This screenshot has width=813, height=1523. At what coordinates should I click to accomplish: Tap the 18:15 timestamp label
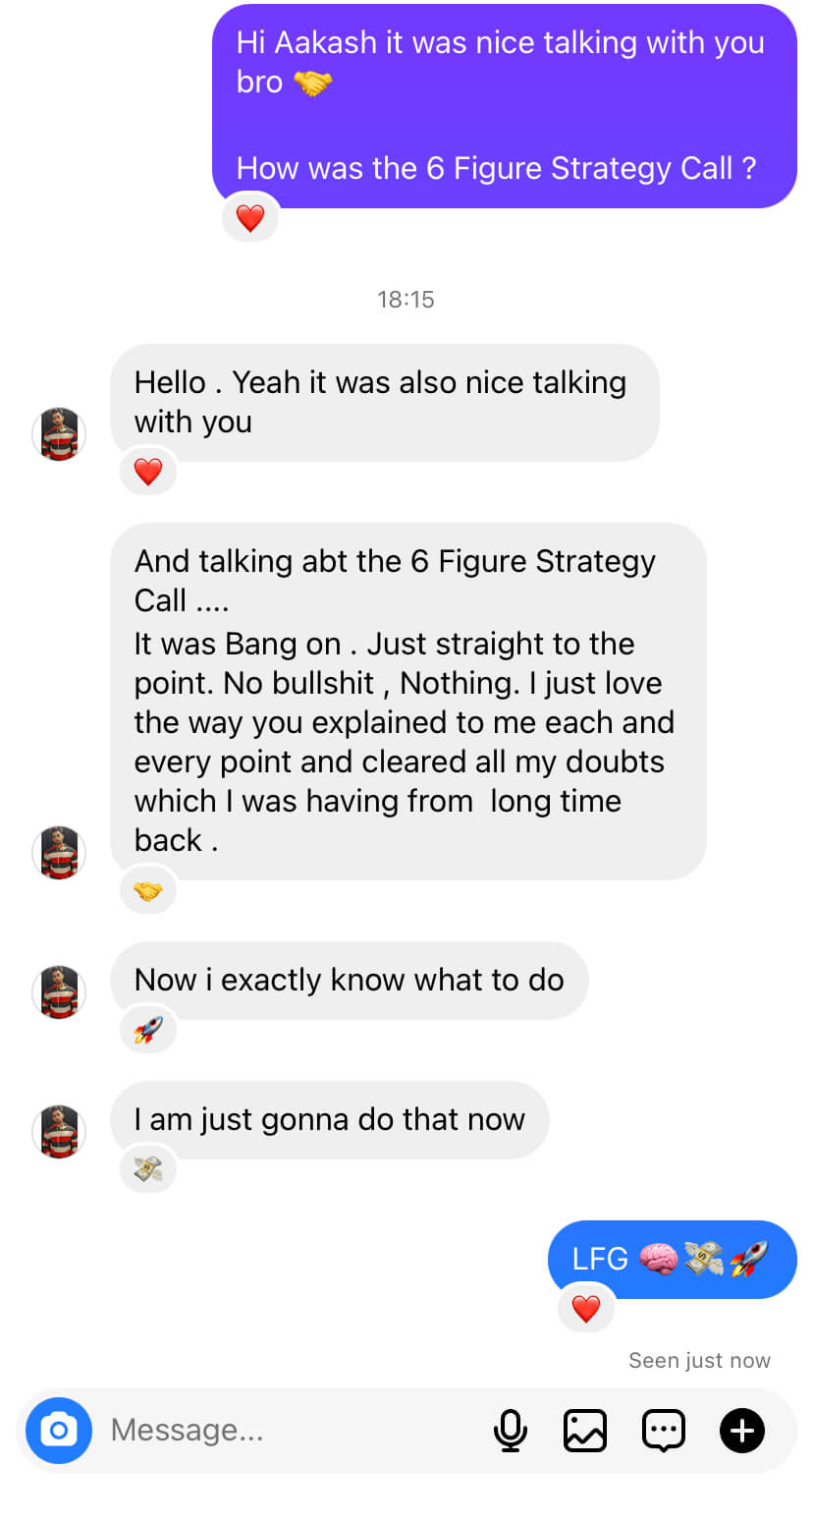[406, 300]
